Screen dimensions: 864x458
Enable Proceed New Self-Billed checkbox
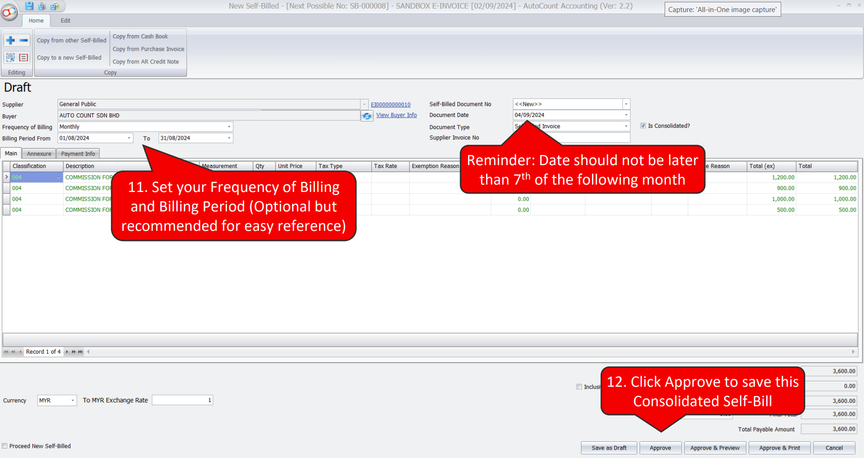click(5, 446)
